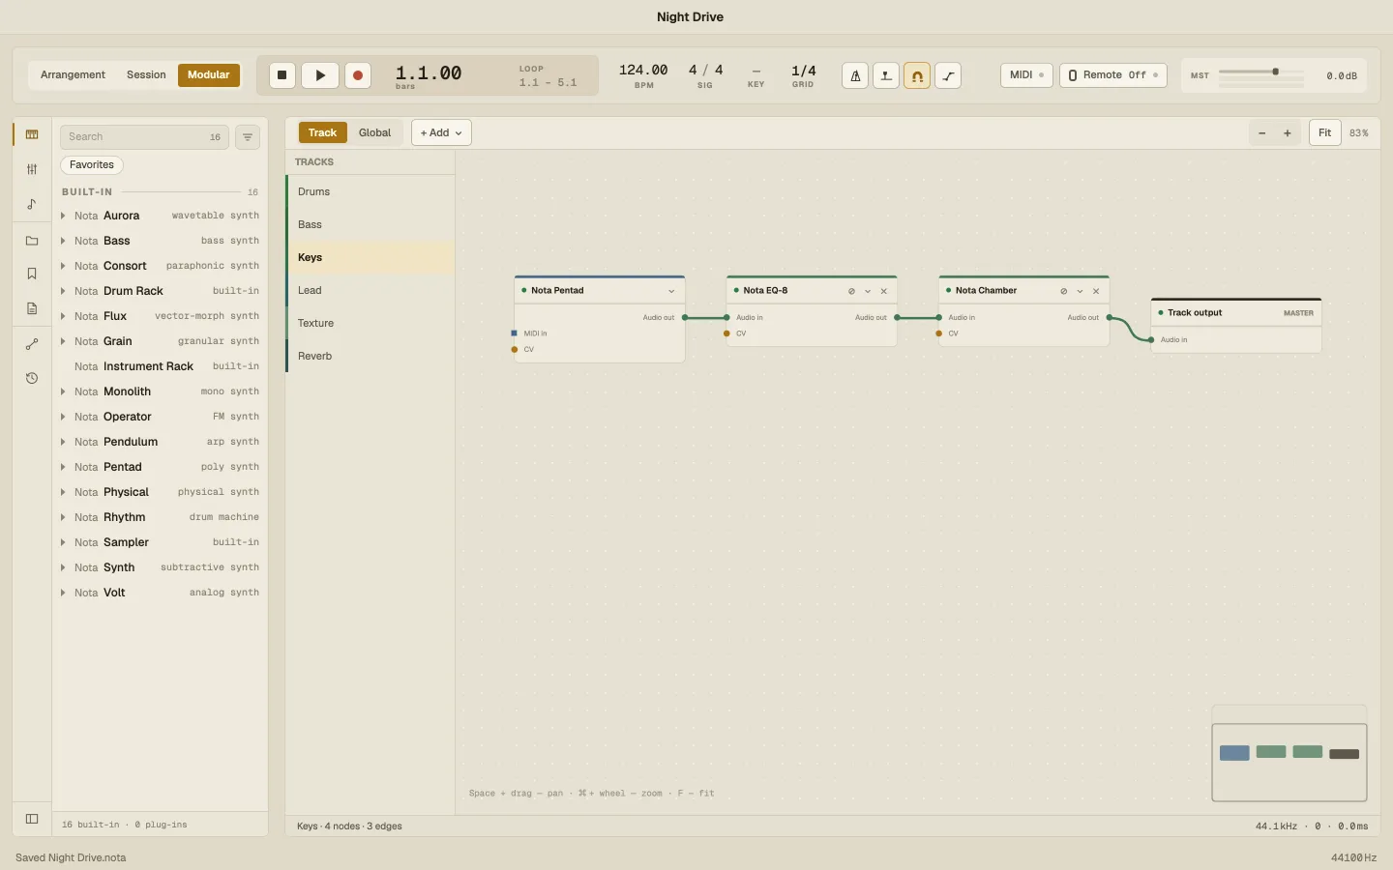Select the Drums track
This screenshot has width=1393, height=870.
point(370,191)
